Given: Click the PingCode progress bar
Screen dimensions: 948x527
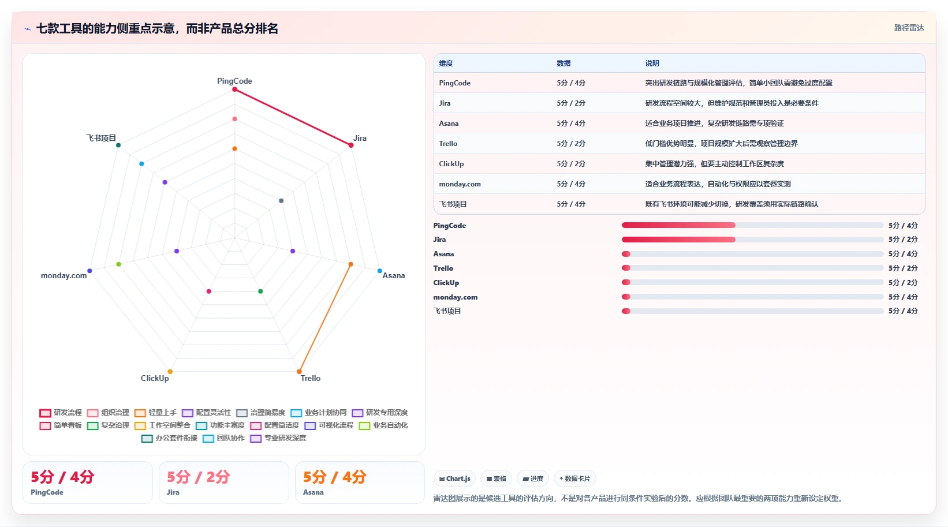Looking at the screenshot, I should click(752, 225).
